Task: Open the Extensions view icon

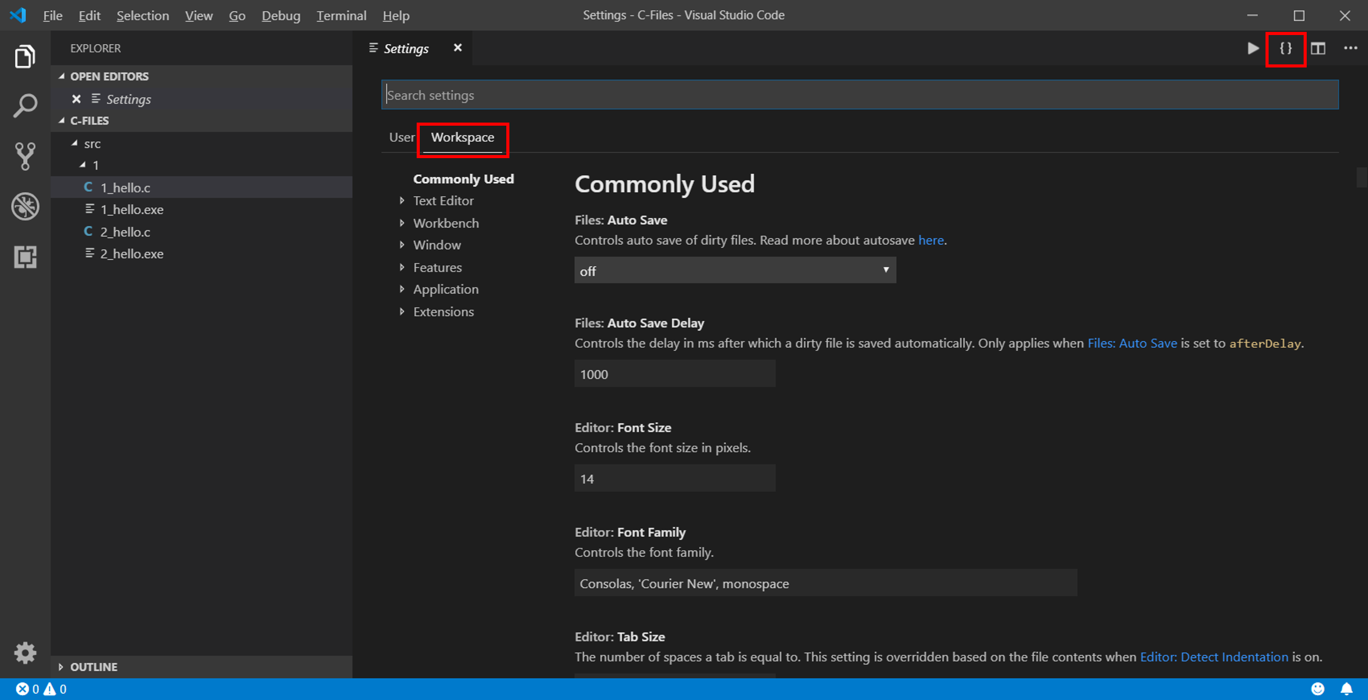Action: click(25, 257)
